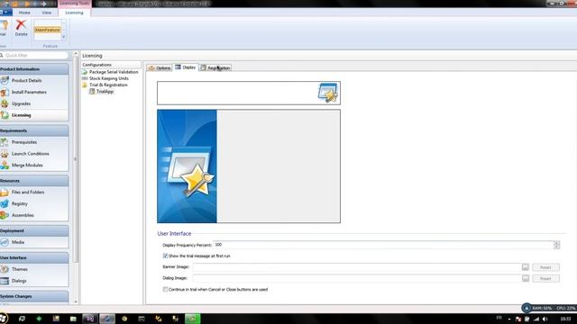Image resolution: width=577 pixels, height=324 pixels.
Task: Switch to the Registration tab
Action: (x=215, y=68)
